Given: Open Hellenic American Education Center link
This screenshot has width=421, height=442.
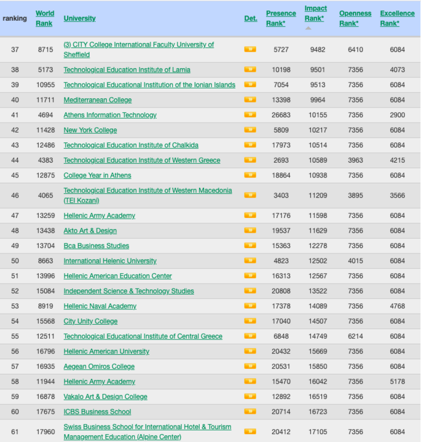Looking at the screenshot, I should click(x=117, y=276).
